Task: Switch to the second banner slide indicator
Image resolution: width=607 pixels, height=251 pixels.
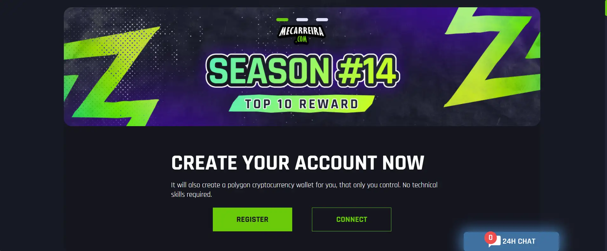Action: (302, 20)
